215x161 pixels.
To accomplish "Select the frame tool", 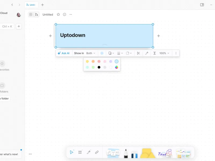I will [80, 152].
